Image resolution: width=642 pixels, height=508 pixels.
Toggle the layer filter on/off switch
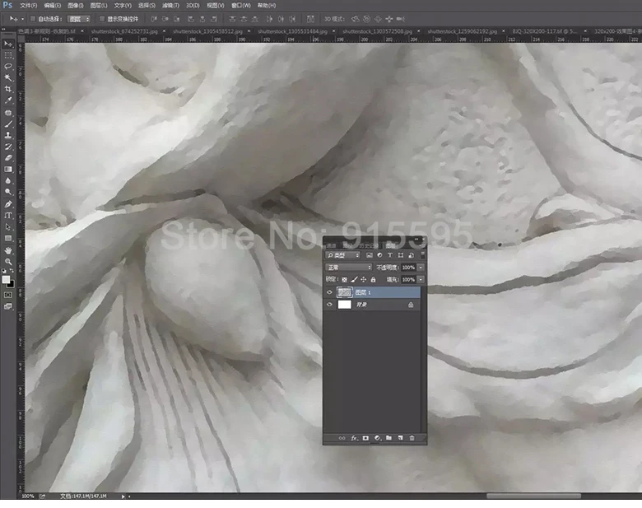coord(422,254)
